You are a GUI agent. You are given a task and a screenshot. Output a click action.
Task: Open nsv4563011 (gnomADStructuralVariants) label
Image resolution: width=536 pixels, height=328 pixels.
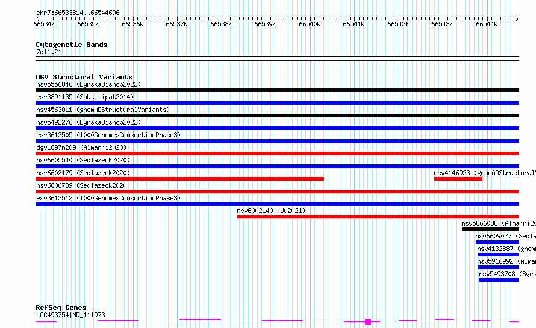[x=103, y=110]
